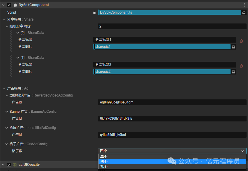The height and width of the screenshot is (171, 248).
Task: Collapse 插屏广告 InterstitialAdConfig group
Action: [x=7, y=128]
